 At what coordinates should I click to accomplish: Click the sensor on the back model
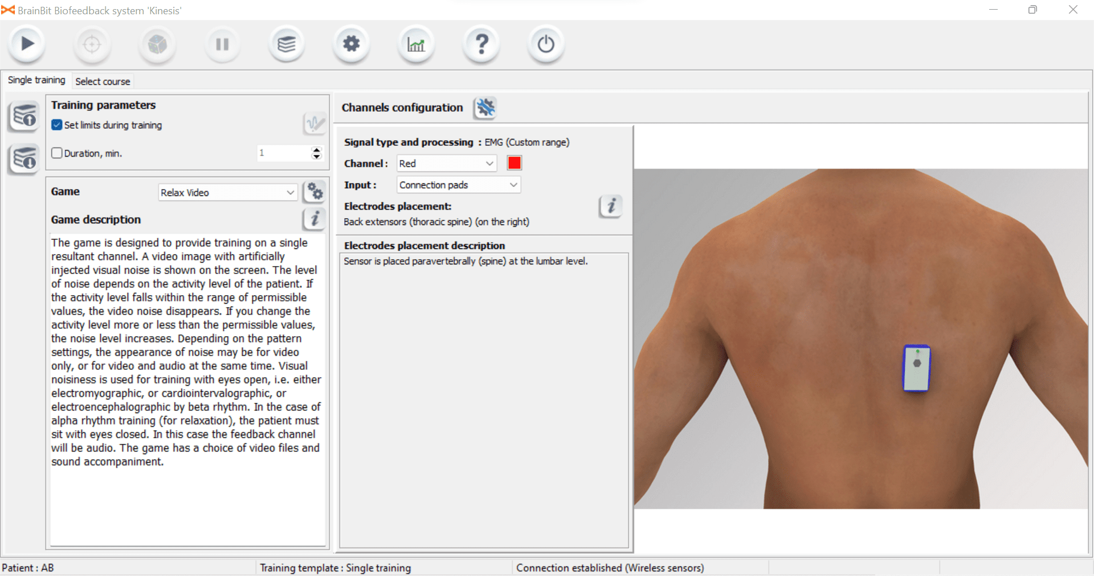click(917, 368)
